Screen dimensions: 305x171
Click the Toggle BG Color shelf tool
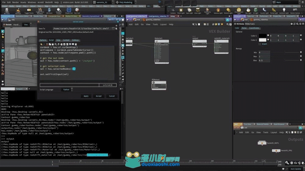pyautogui.click(x=7, y=11)
